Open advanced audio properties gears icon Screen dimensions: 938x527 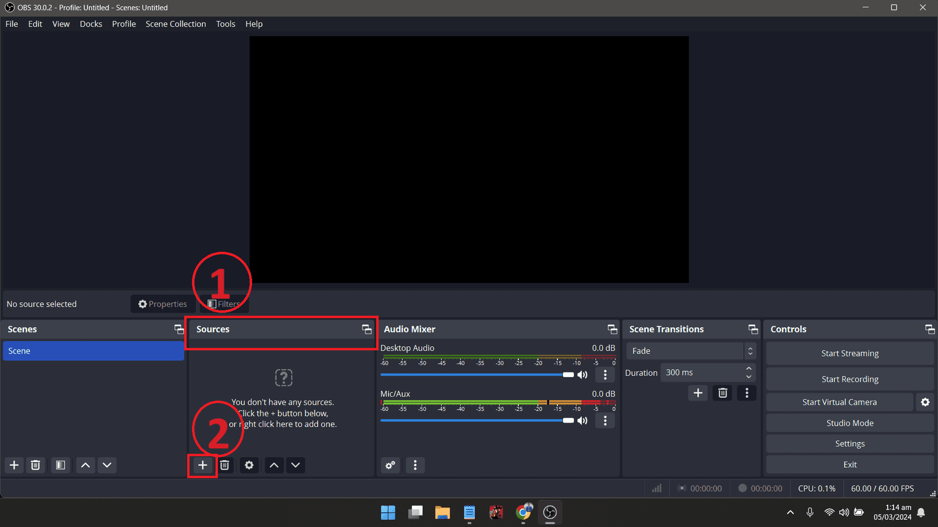pyautogui.click(x=390, y=465)
